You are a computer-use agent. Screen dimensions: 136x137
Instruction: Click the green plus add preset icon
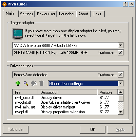pos(18,83)
